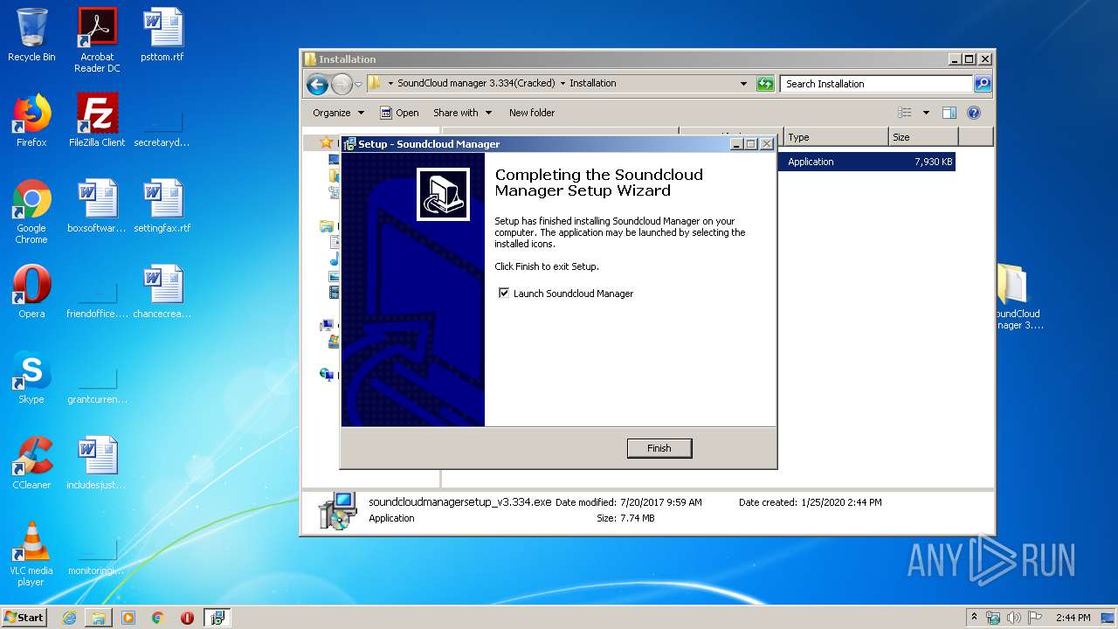Click Open in Explorer toolbar
The height and width of the screenshot is (629, 1118).
coord(399,113)
